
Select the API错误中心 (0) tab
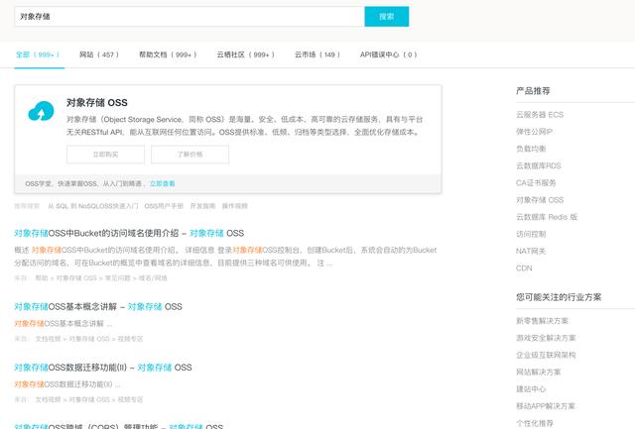(x=388, y=54)
